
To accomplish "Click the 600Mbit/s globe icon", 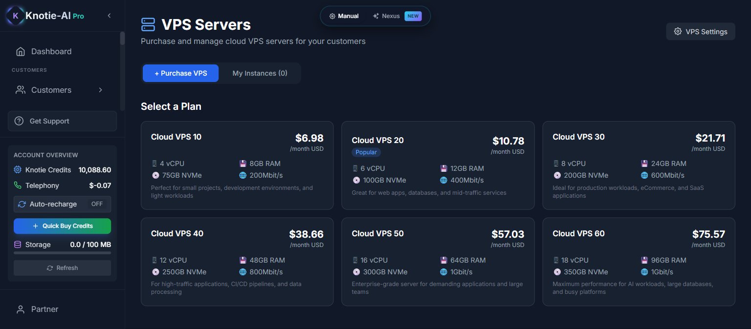I will tap(644, 175).
